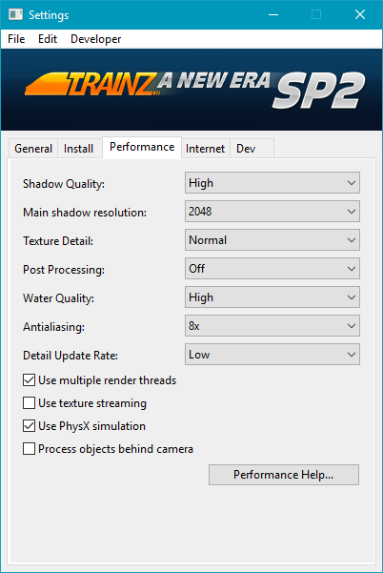Enable Process objects behind camera
The image size is (383, 573).
click(x=29, y=449)
